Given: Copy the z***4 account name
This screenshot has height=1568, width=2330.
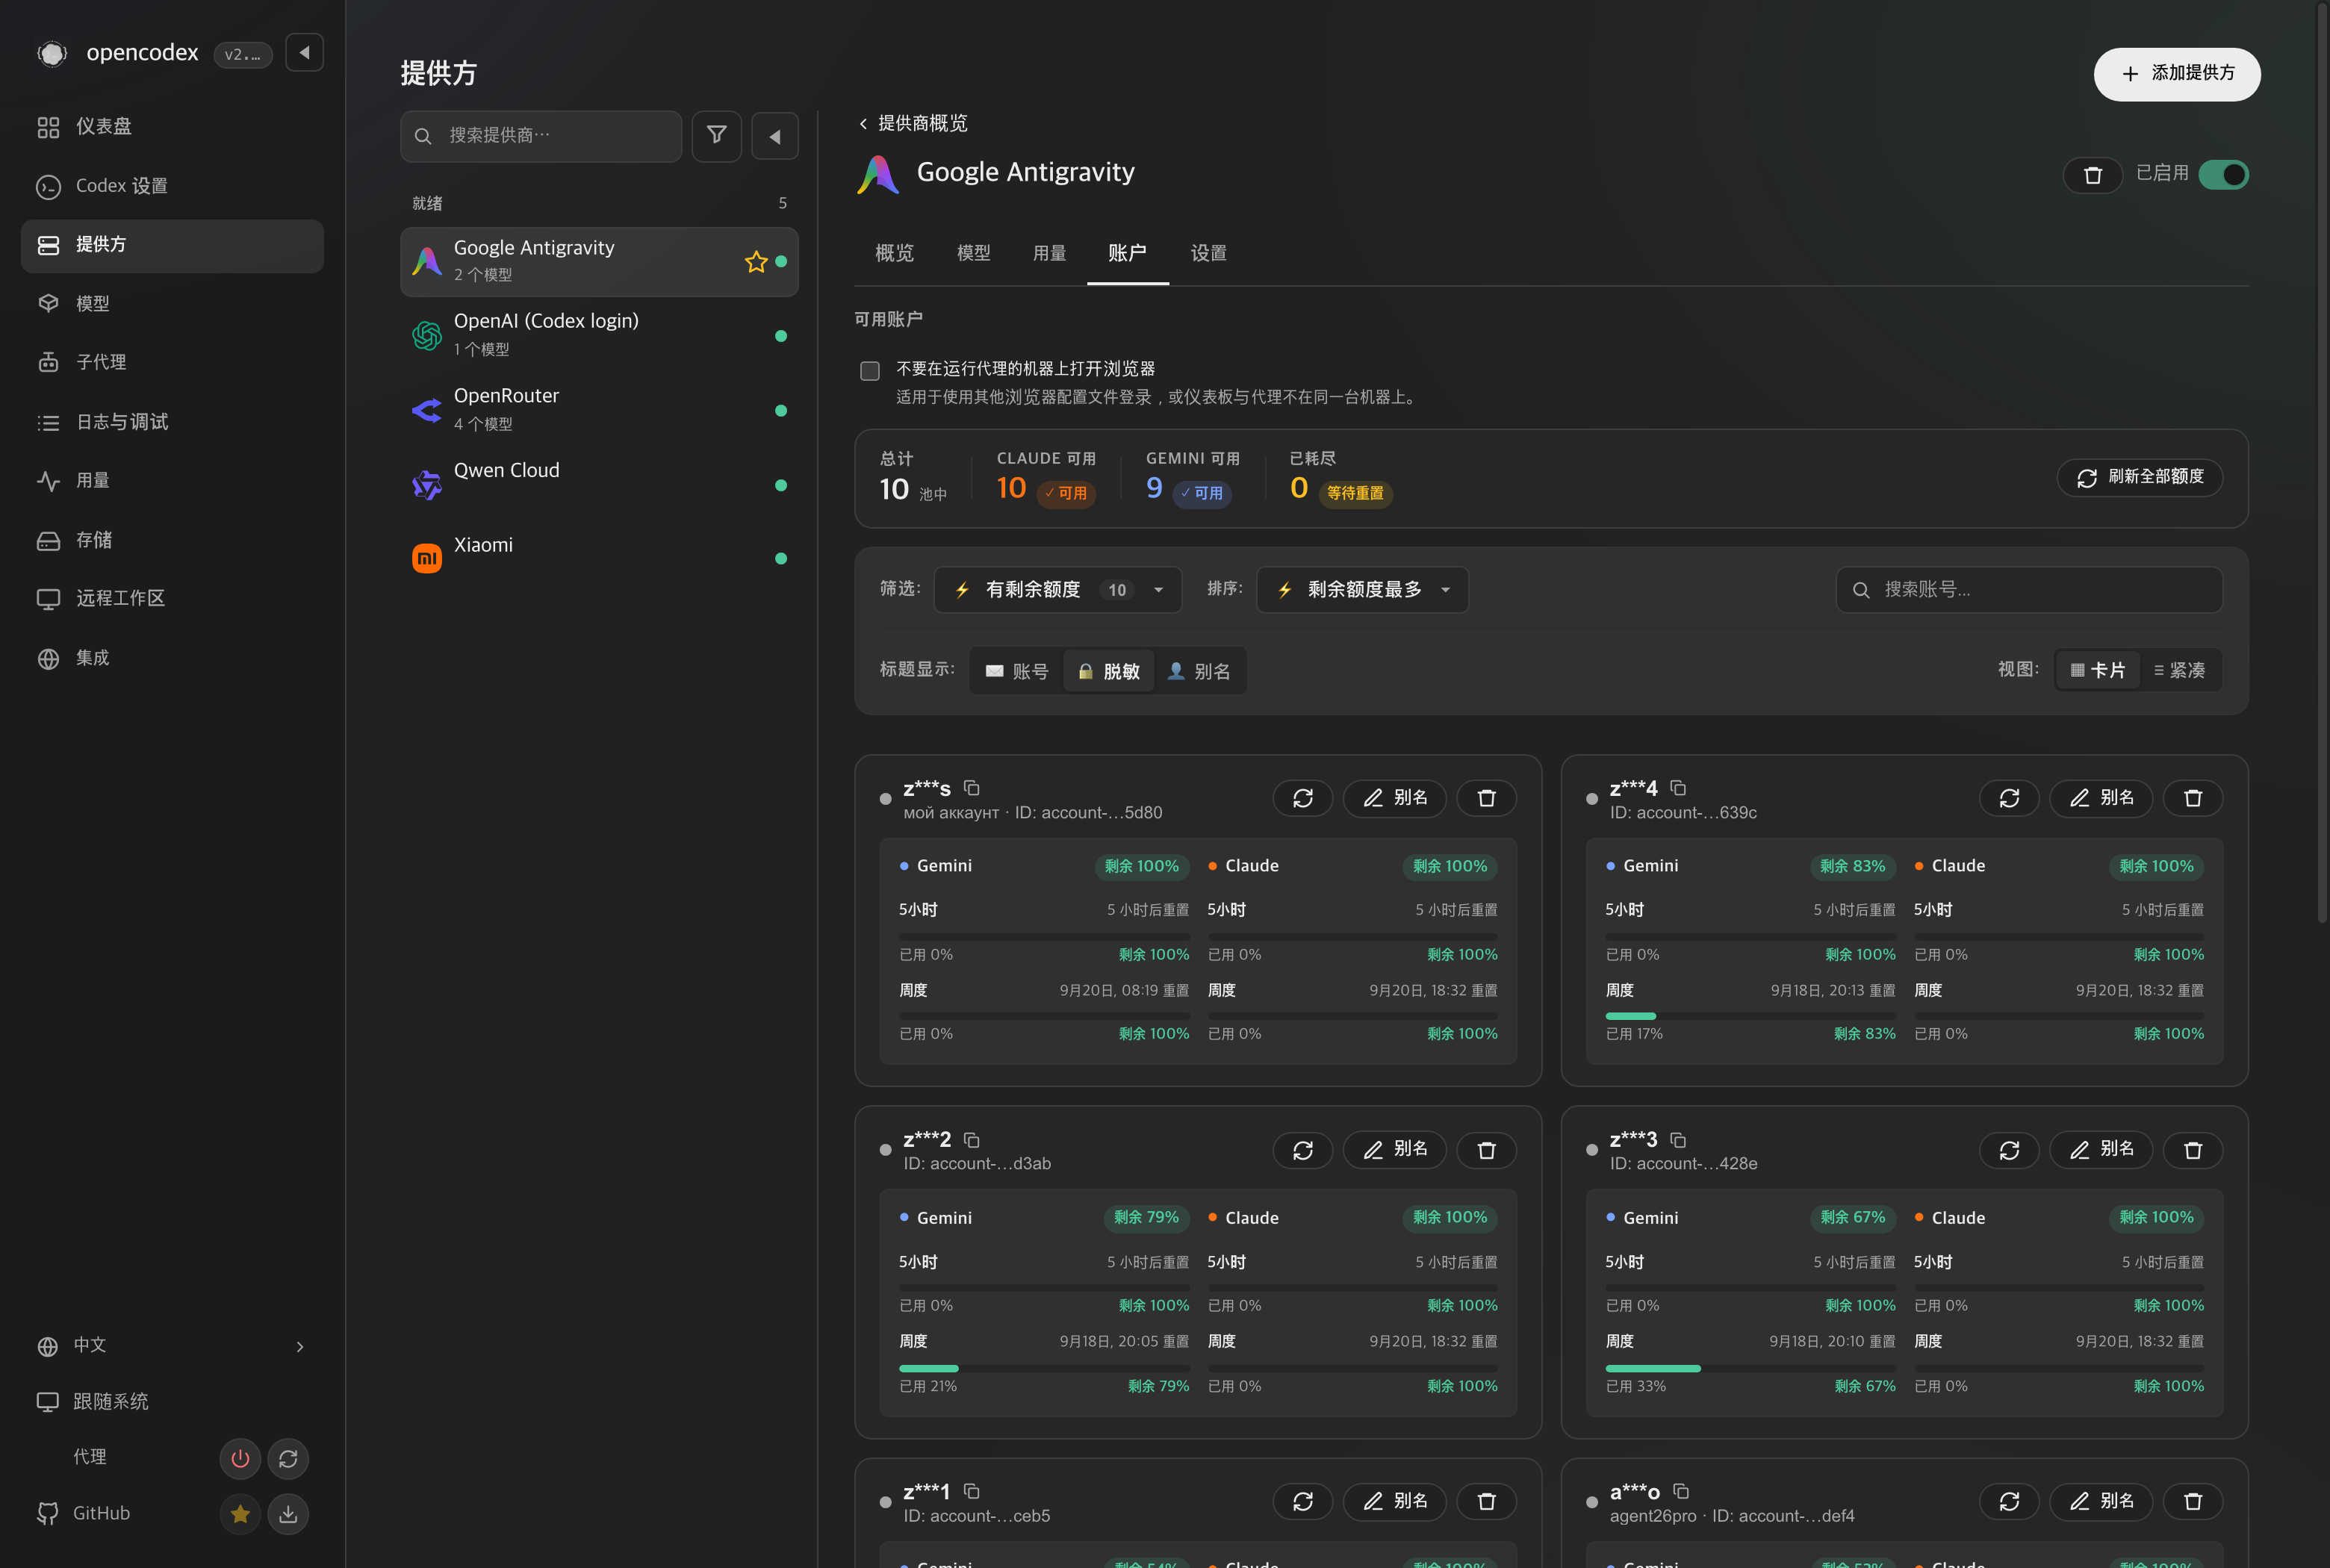Looking at the screenshot, I should [1678, 788].
